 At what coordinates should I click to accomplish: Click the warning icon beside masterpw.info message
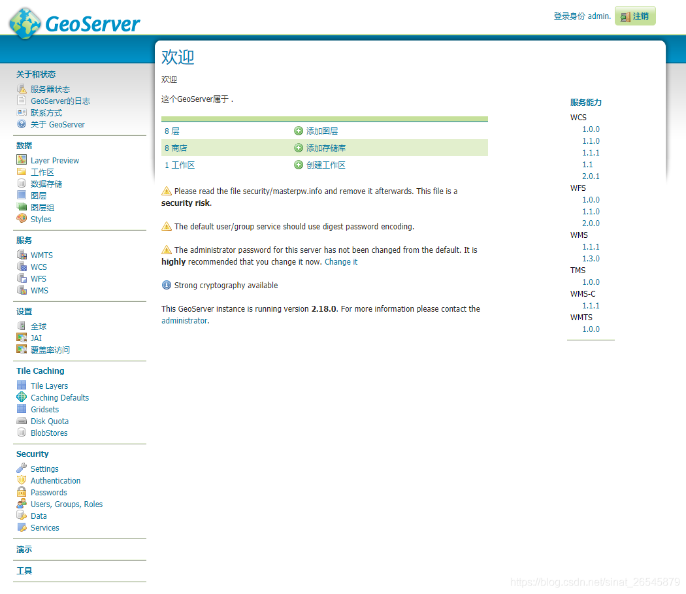[x=166, y=191]
